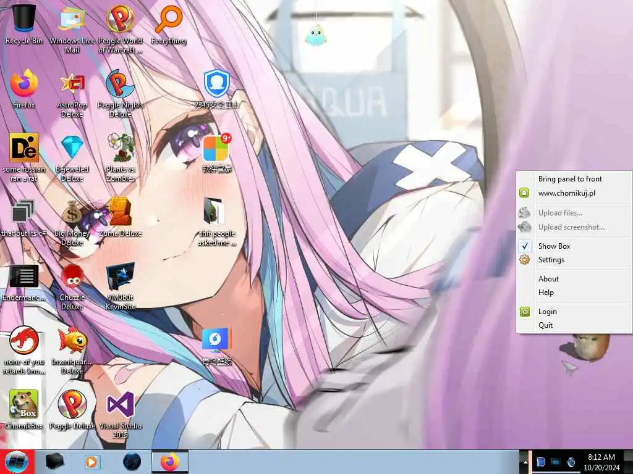The height and width of the screenshot is (474, 633).
Task: Expand hidden system tray icons arrow
Action: point(525,463)
